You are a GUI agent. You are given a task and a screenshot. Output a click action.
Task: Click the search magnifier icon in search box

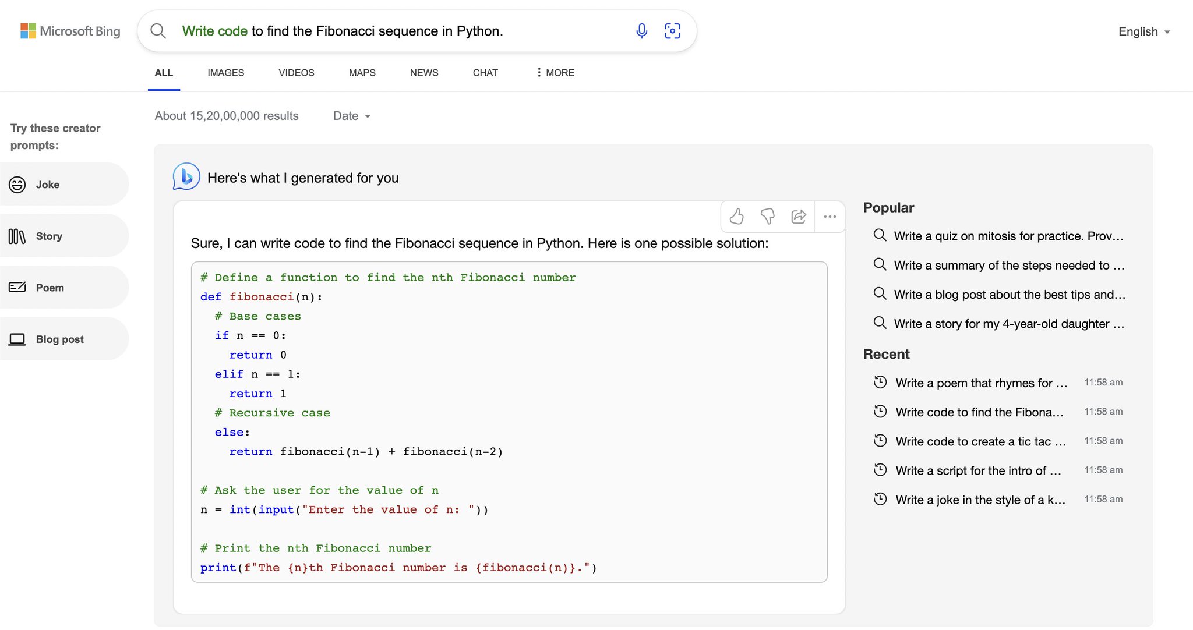coord(158,31)
